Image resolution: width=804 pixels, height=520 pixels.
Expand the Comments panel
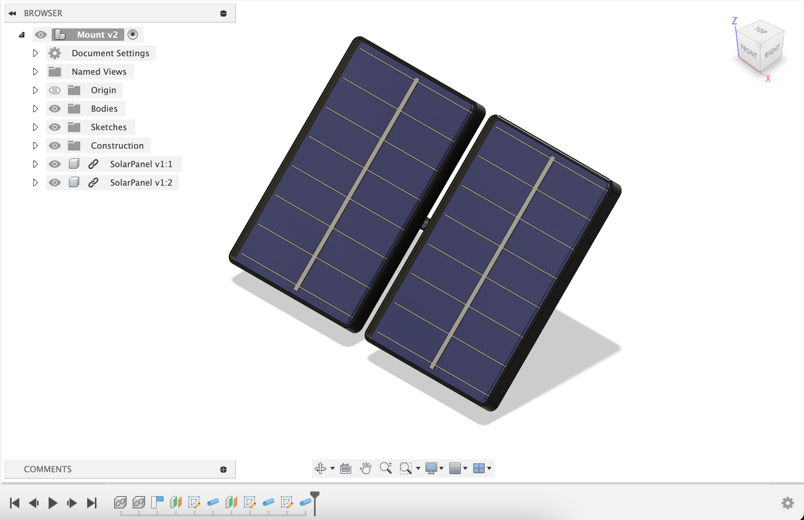click(223, 469)
